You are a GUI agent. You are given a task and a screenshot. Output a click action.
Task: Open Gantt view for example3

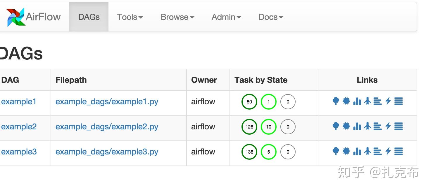(378, 151)
